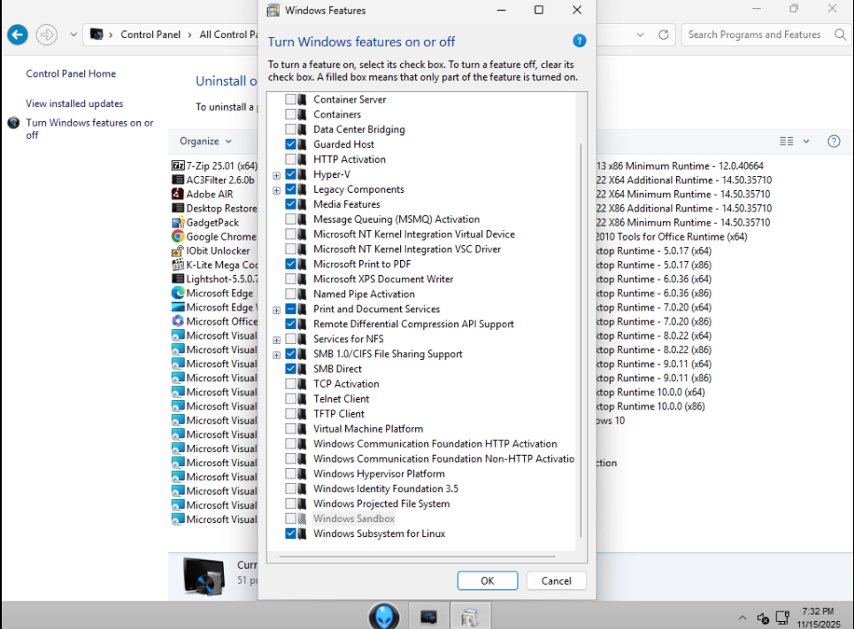
Task: Open the address bar history dropdown
Action: pos(640,35)
